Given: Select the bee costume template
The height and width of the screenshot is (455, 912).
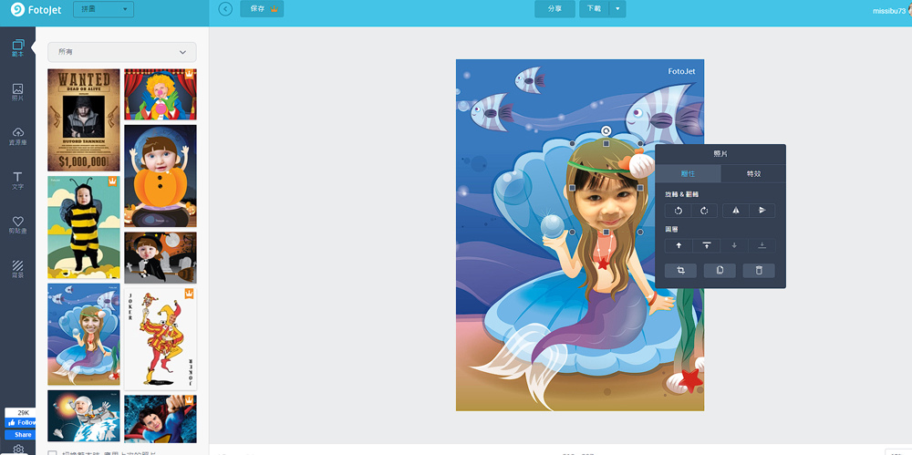Looking at the screenshot, I should (x=84, y=228).
